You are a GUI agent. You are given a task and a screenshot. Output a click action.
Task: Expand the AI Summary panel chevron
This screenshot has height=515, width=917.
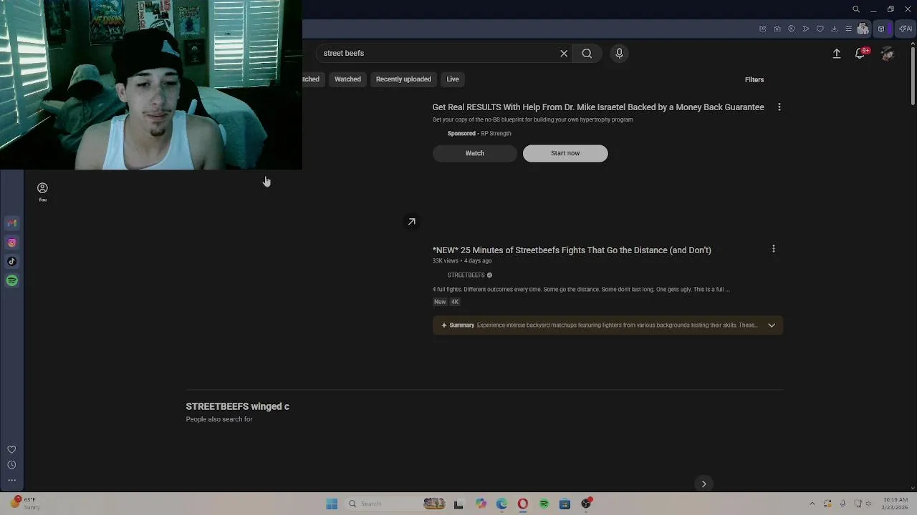pos(772,325)
